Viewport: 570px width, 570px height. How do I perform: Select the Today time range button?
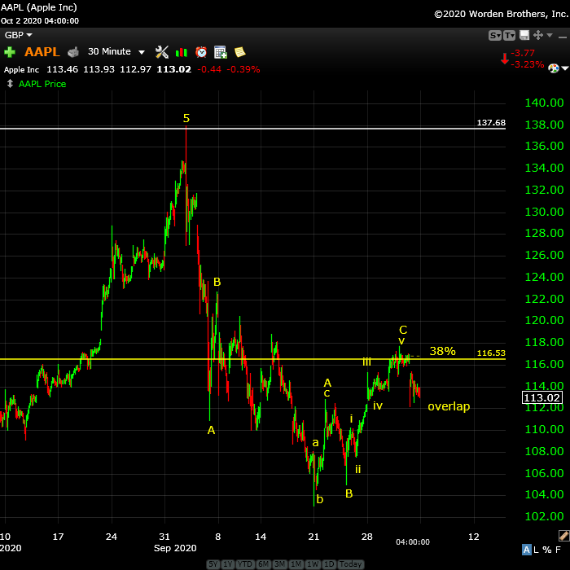click(350, 564)
